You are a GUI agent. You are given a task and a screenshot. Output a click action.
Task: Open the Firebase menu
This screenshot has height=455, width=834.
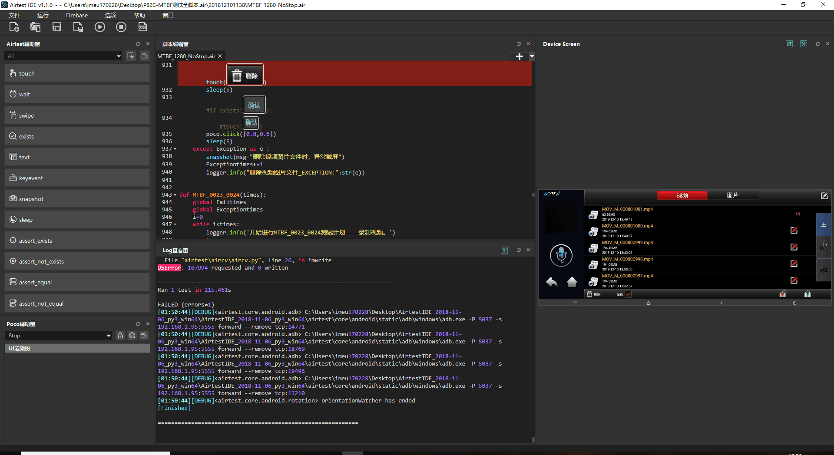(76, 15)
